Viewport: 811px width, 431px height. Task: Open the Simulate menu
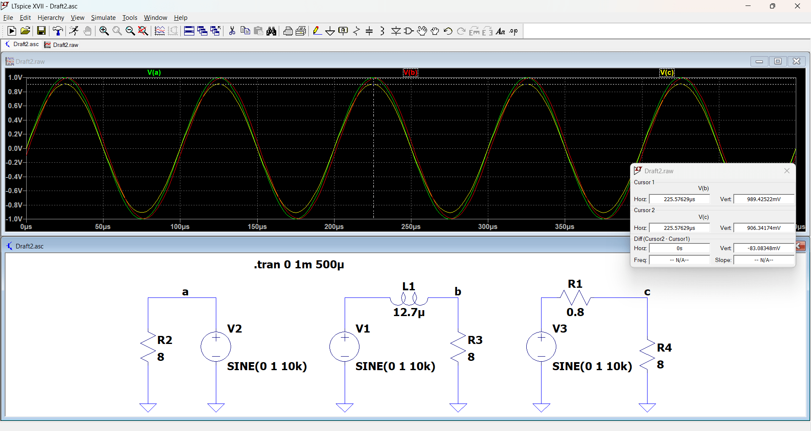pyautogui.click(x=103, y=18)
